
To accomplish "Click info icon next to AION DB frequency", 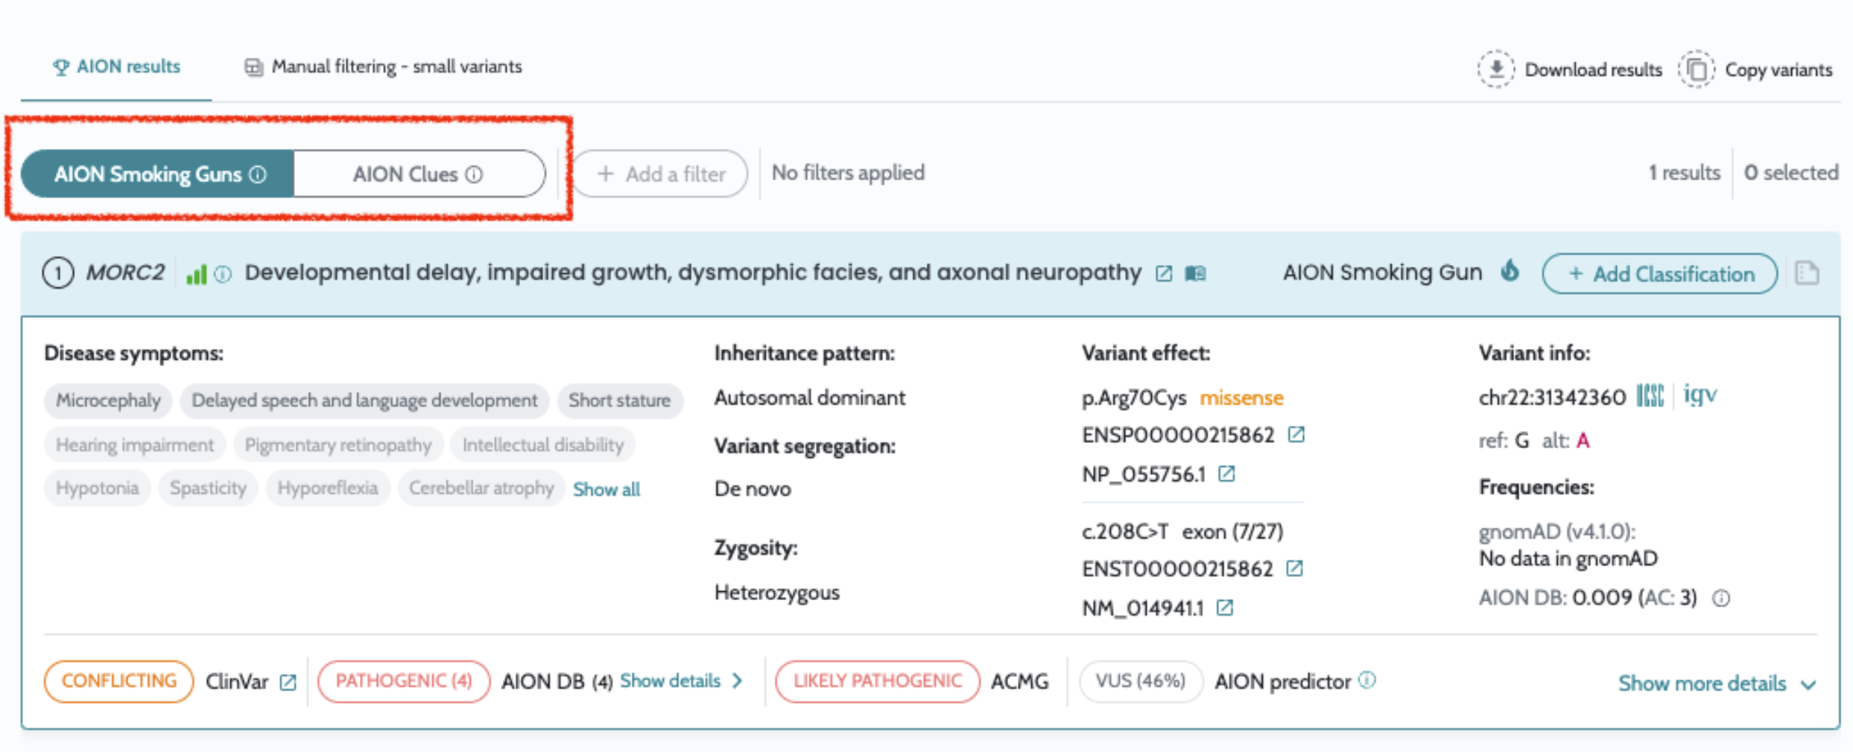I will (1720, 598).
